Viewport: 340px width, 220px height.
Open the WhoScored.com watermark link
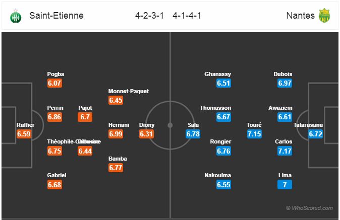click(x=309, y=208)
